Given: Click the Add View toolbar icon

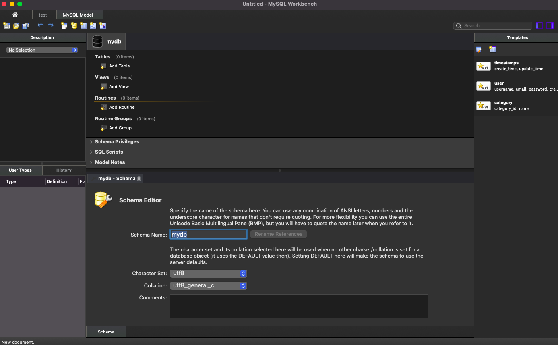Looking at the screenshot, I should (x=93, y=26).
